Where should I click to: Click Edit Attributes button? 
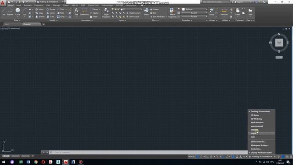pyautogui.click(x=158, y=16)
